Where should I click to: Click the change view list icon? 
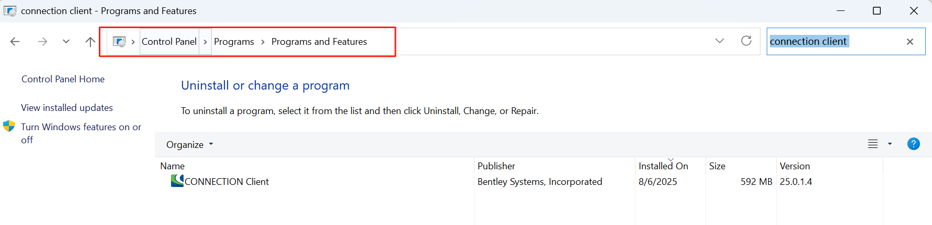click(x=873, y=144)
